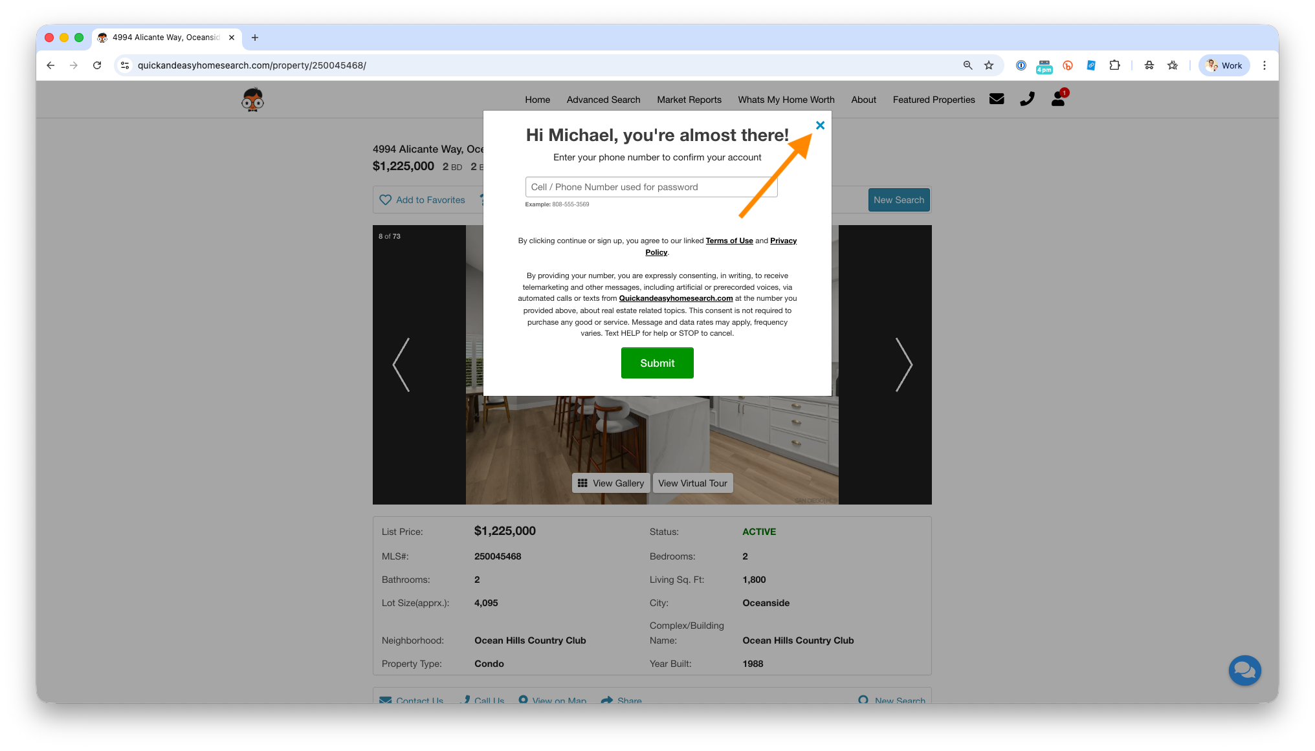Click the owl site logo
The width and height of the screenshot is (1315, 751).
[252, 100]
